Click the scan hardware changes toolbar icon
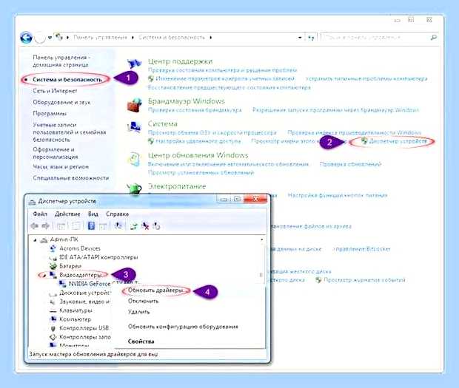The image size is (459, 388). [x=156, y=226]
